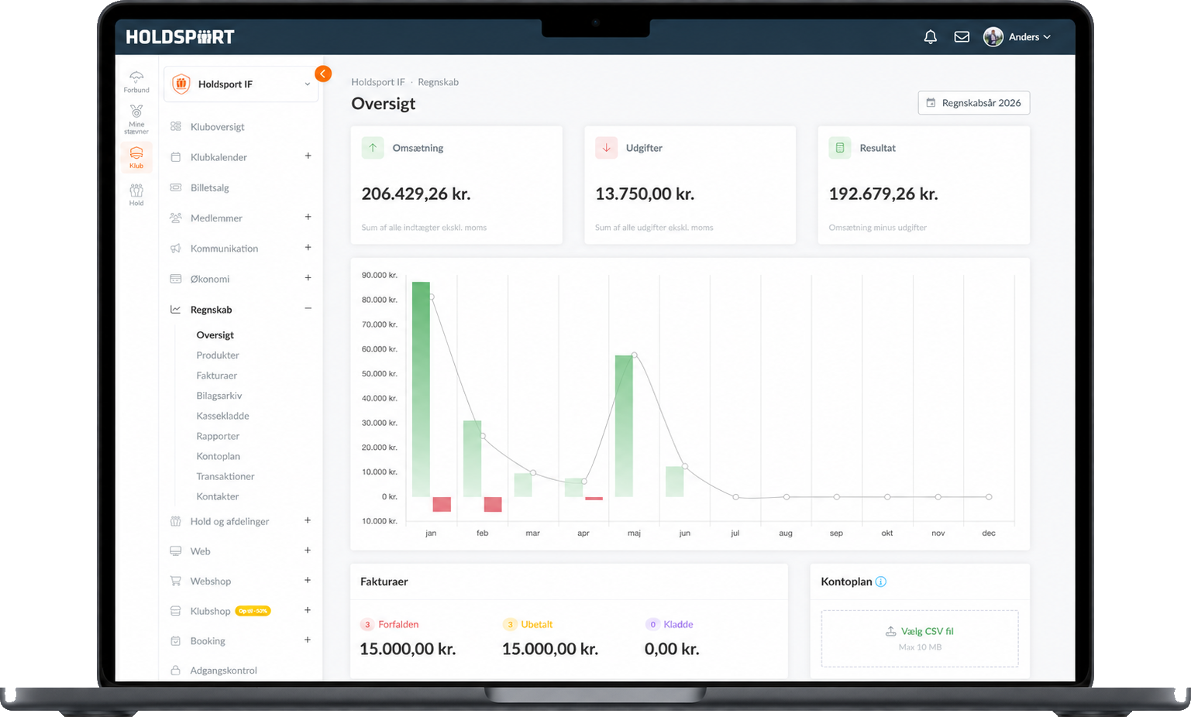The width and height of the screenshot is (1191, 717).
Task: Open the messages envelope icon
Action: pos(962,37)
